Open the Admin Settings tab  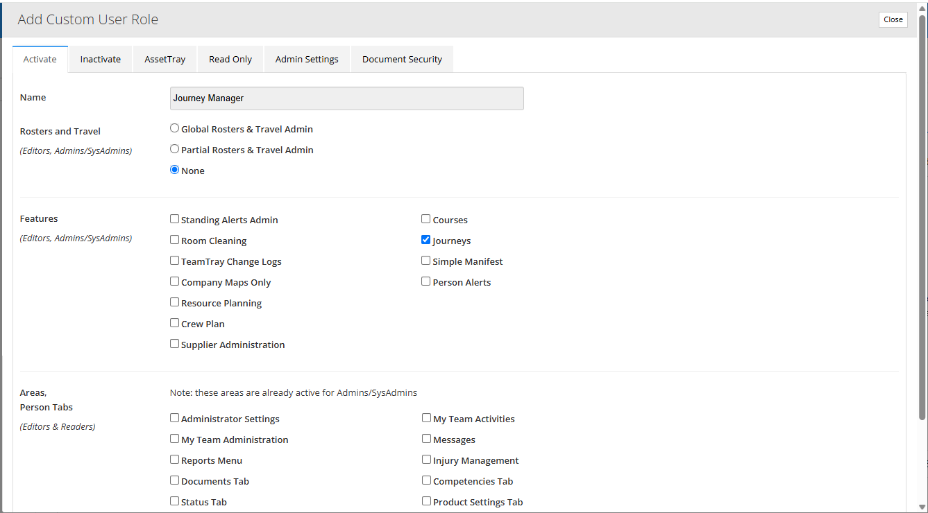(307, 59)
